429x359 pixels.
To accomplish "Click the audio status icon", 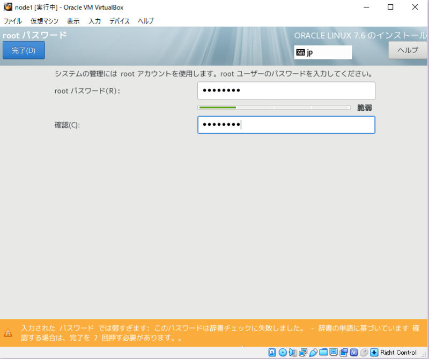I will pyautogui.click(x=292, y=353).
